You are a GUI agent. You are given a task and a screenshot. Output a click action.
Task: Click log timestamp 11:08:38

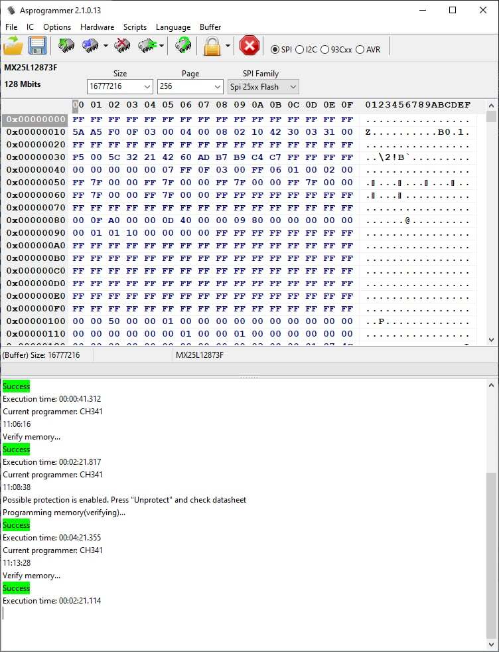point(17,487)
